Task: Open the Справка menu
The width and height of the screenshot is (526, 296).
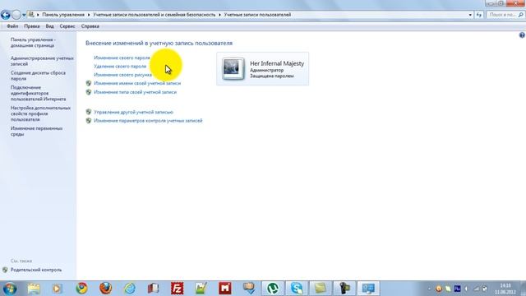Action: pyautogui.click(x=90, y=26)
